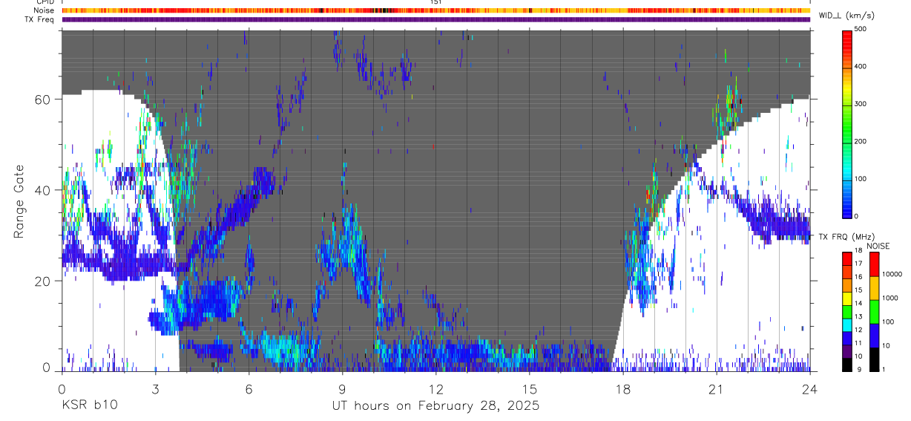The height and width of the screenshot is (421, 911).
Task: Click the blue segment of NOISE bar
Action: pos(874,336)
